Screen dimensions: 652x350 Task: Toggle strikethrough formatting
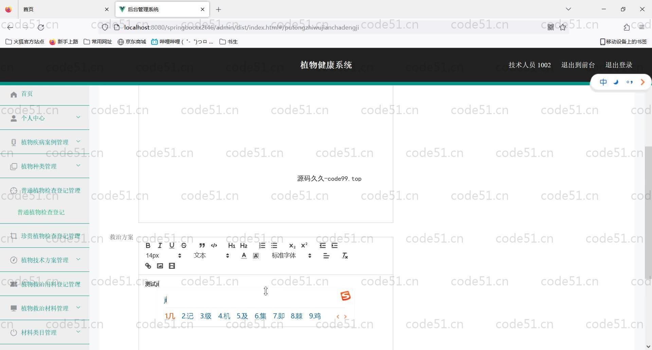click(x=184, y=245)
